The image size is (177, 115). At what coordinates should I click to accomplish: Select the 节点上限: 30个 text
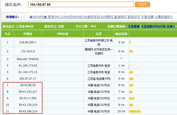point(86,27)
